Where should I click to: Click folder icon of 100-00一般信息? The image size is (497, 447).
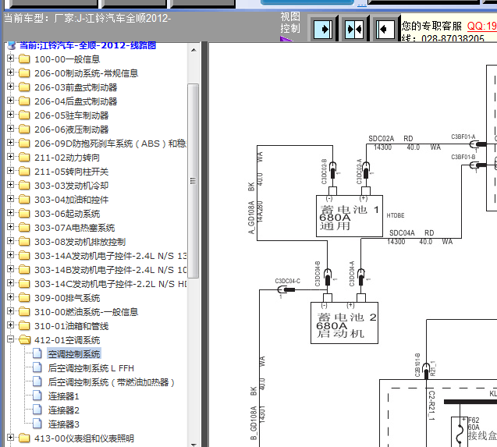pyautogui.click(x=24, y=59)
